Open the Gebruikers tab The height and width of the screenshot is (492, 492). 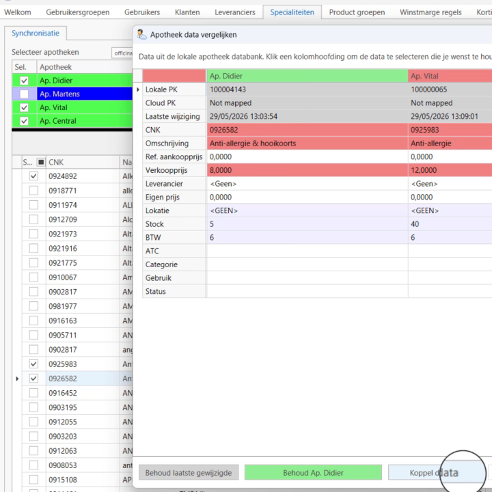tap(142, 12)
